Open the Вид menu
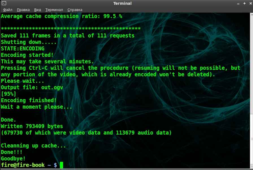Image resolution: width=253 pixels, height=170 pixels. [38, 10]
